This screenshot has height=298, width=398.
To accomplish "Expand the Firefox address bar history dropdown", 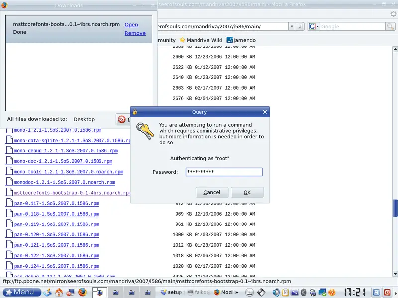I will pyautogui.click(x=292, y=26).
